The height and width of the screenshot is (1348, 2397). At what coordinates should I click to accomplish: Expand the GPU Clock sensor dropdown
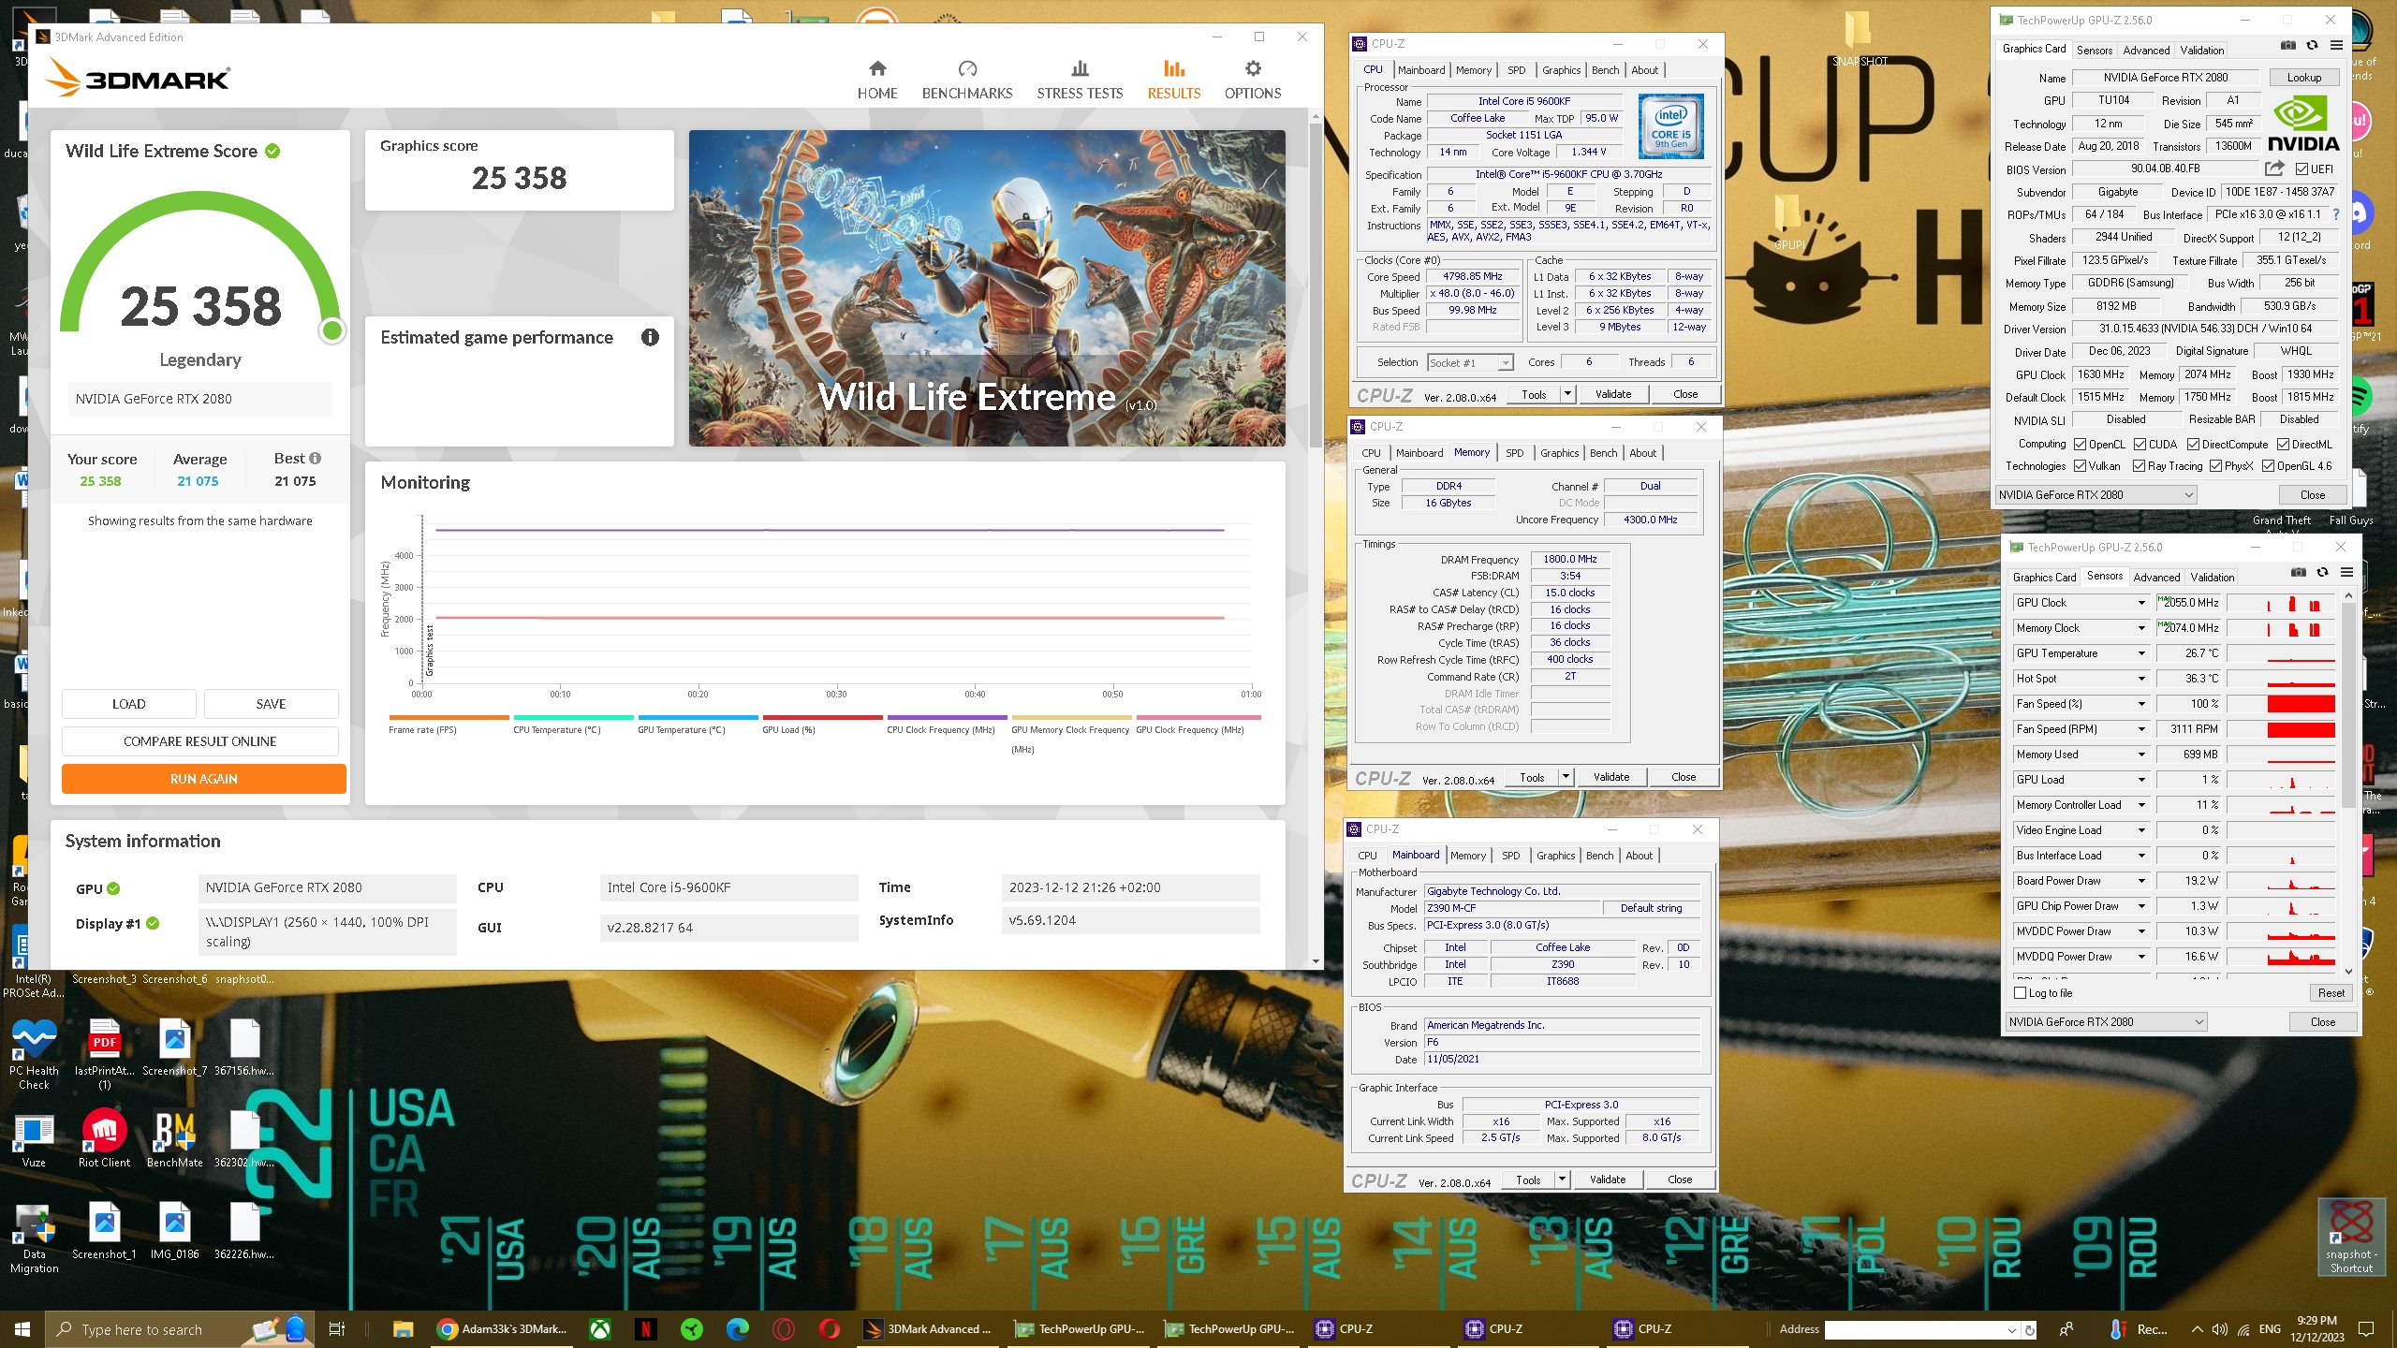2141,603
